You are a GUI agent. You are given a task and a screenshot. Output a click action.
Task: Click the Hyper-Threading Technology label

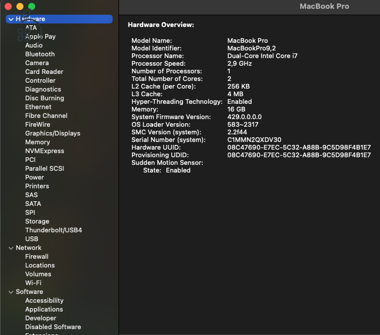pos(177,102)
